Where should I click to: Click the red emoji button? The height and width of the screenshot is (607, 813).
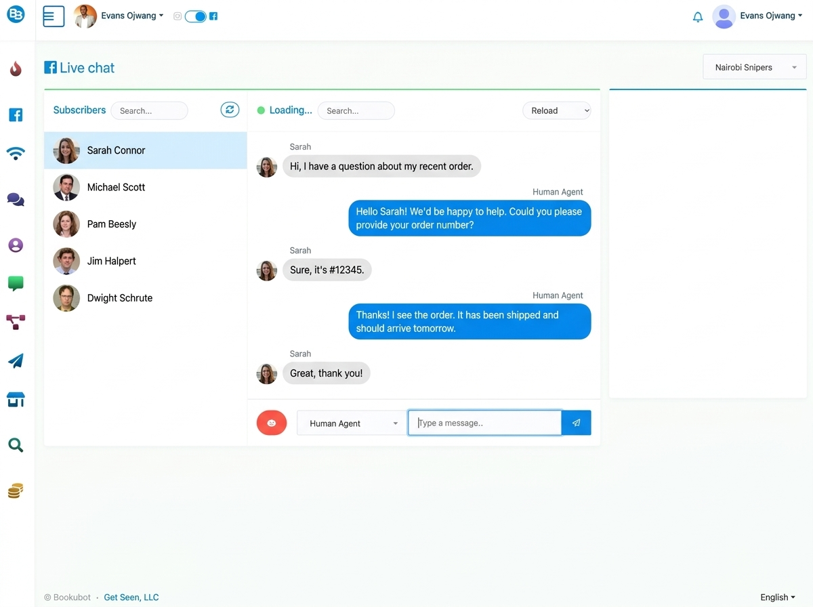click(x=272, y=423)
